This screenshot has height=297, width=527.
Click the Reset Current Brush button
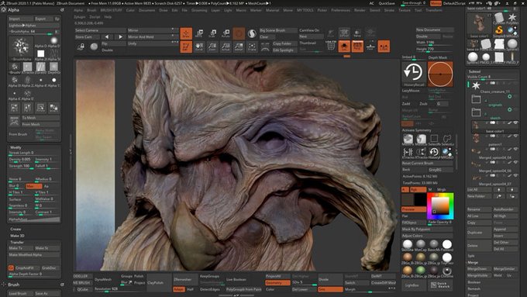tap(428, 163)
